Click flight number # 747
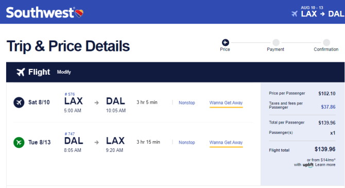 tap(70, 134)
